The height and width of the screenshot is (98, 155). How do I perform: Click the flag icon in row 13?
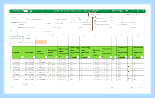coord(129,79)
